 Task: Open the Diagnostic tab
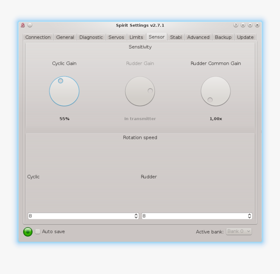pos(91,37)
